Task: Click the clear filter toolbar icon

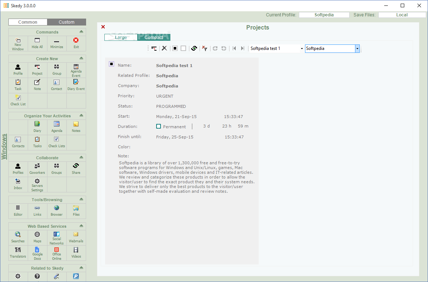Action: (x=204, y=48)
